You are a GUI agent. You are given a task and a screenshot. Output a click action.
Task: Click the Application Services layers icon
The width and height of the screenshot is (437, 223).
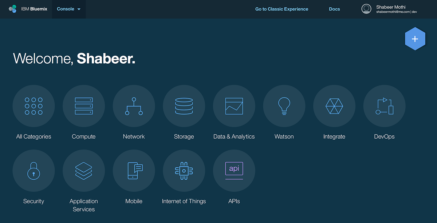pos(84,171)
